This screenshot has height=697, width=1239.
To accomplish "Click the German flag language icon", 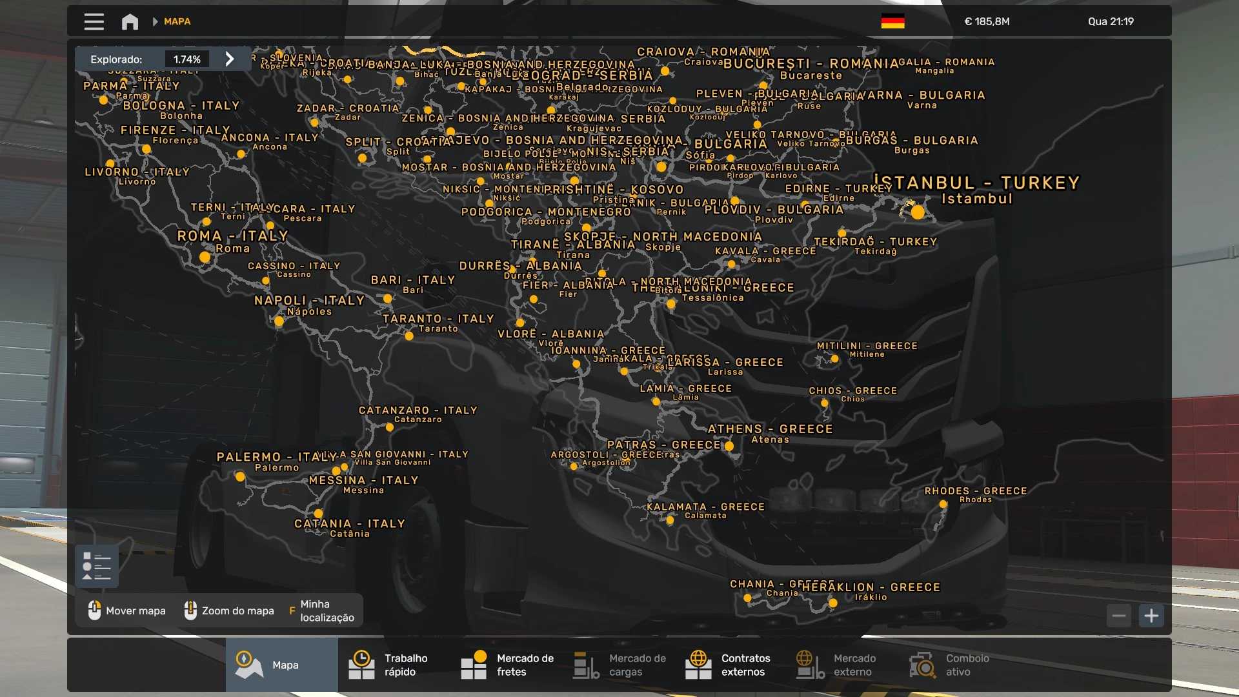I will click(892, 21).
